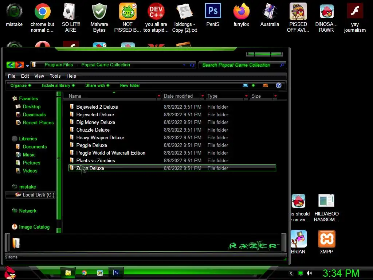Click the New folder button
Screen dimensions: 373x280
click(x=130, y=85)
